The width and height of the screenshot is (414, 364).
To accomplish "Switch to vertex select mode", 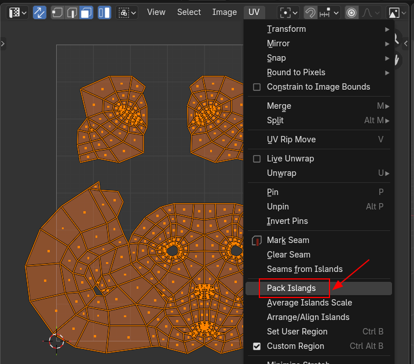I will click(x=57, y=12).
